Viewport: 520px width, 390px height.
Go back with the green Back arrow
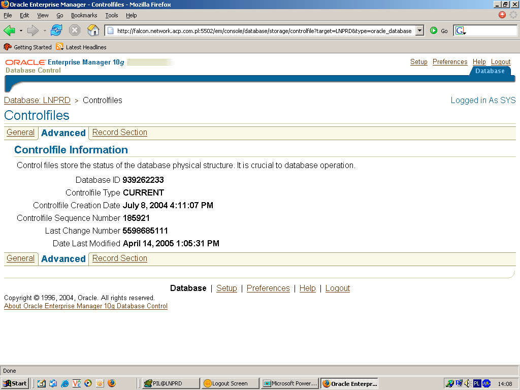tap(9, 30)
